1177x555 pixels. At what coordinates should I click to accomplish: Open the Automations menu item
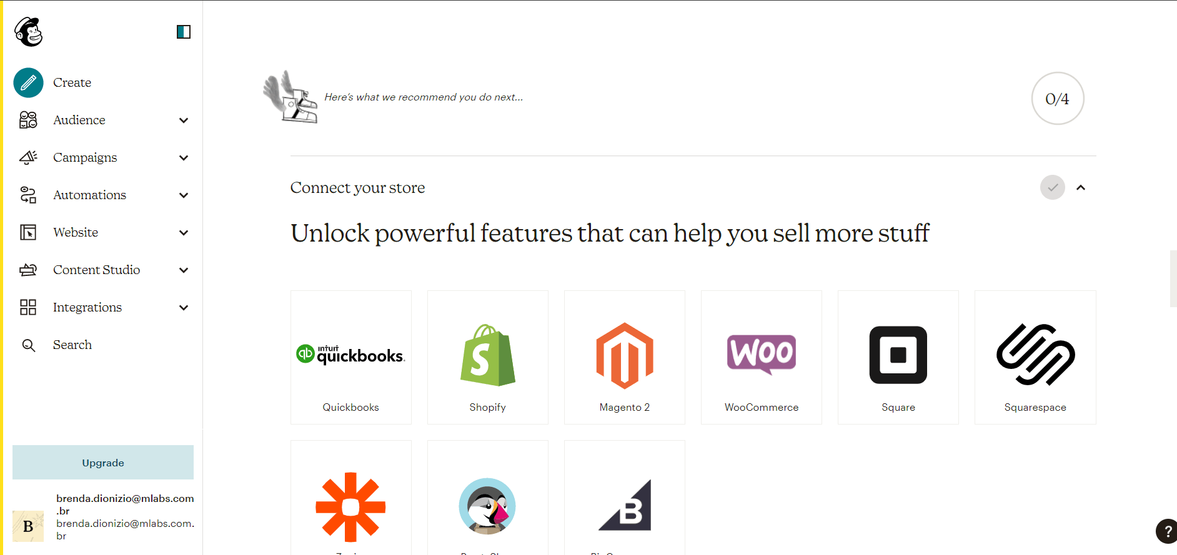90,195
